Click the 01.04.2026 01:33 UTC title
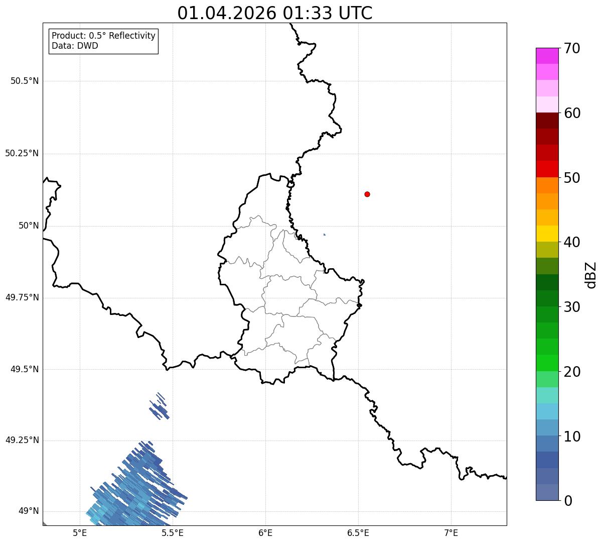The width and height of the screenshot is (603, 543). tap(275, 13)
